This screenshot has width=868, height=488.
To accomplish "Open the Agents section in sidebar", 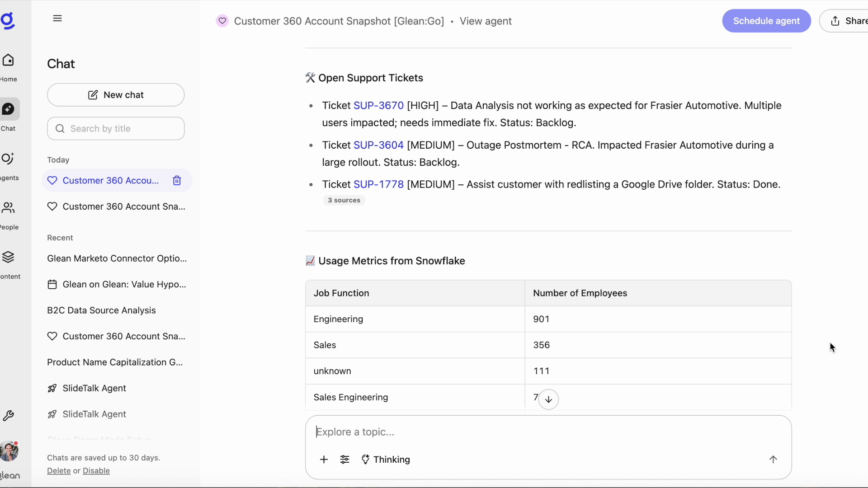I will 7,159.
